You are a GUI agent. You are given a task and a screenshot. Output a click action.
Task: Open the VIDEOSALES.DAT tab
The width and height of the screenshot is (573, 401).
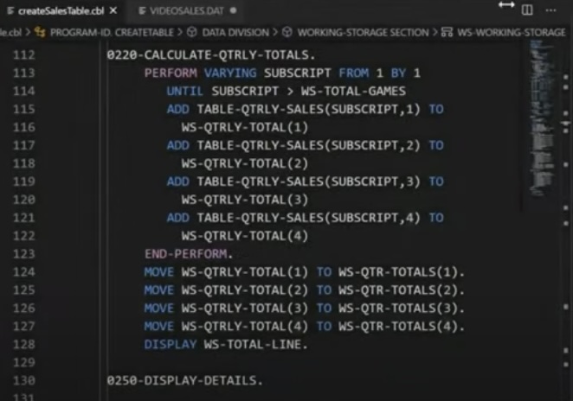point(186,11)
